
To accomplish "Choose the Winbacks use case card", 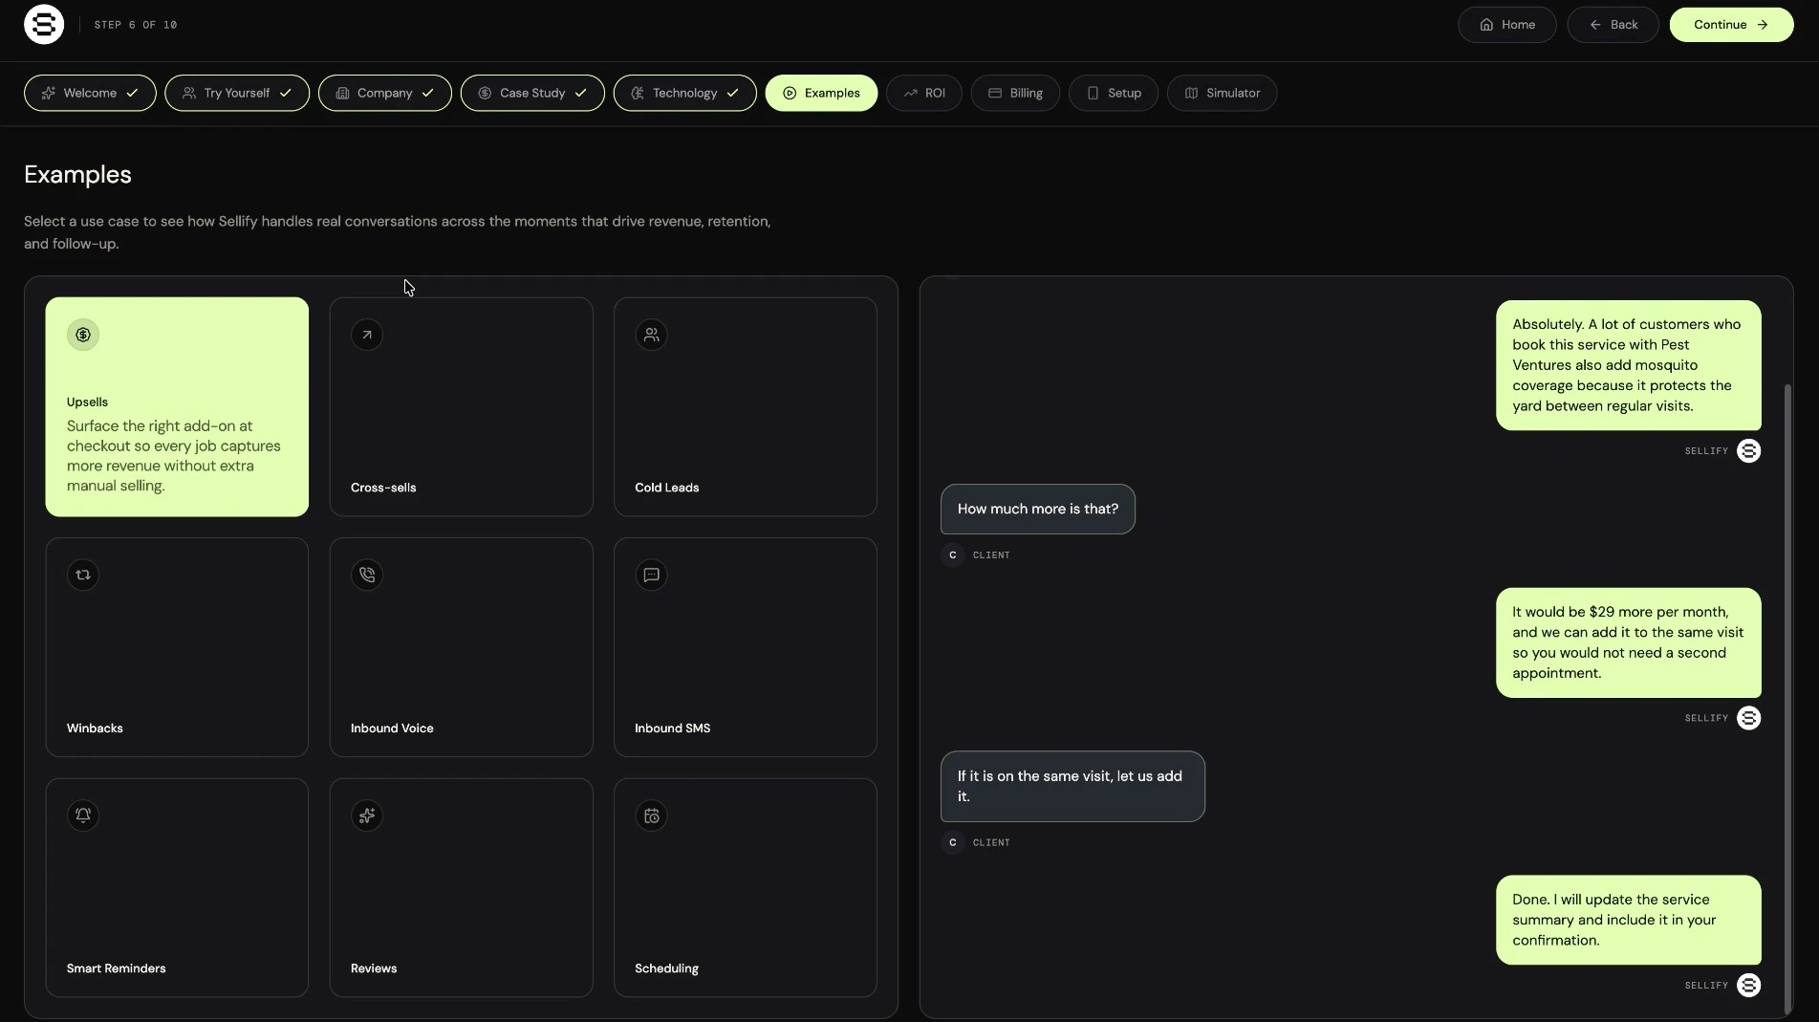I will click(x=177, y=647).
